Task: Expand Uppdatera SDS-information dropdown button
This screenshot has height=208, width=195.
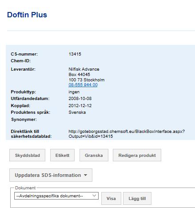Action: coord(51,175)
